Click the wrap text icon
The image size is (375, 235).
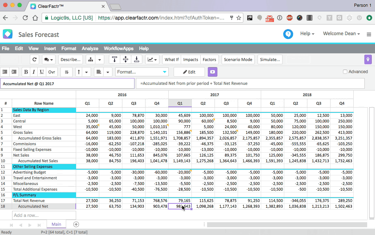pos(66,72)
